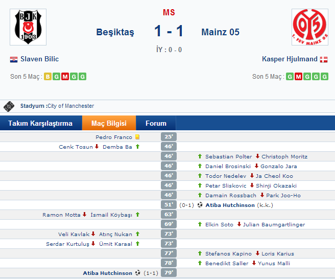Click the red M badge in Mainz form
This screenshot has height=279, width=335.
tap(298, 77)
